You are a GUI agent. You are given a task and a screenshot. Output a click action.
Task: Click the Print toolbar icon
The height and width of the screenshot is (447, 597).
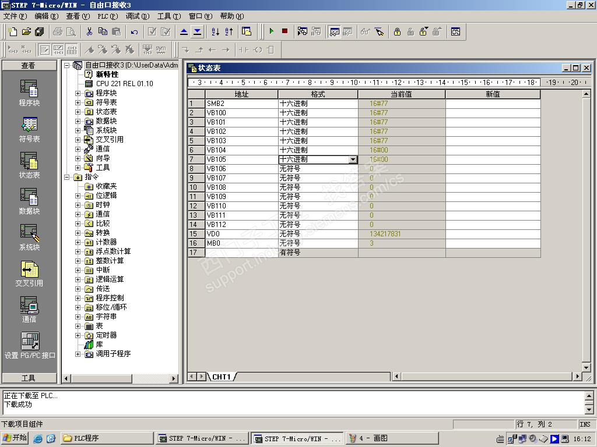click(58, 31)
